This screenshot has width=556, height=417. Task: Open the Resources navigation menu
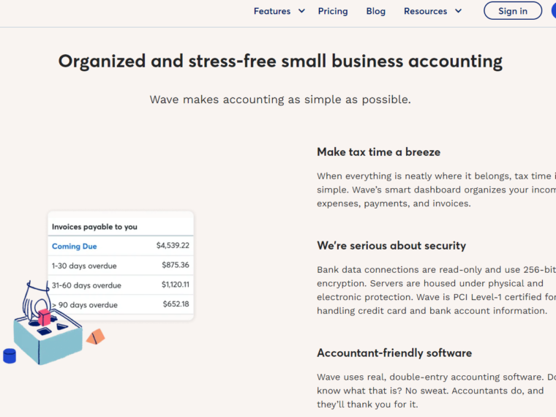pyautogui.click(x=425, y=11)
